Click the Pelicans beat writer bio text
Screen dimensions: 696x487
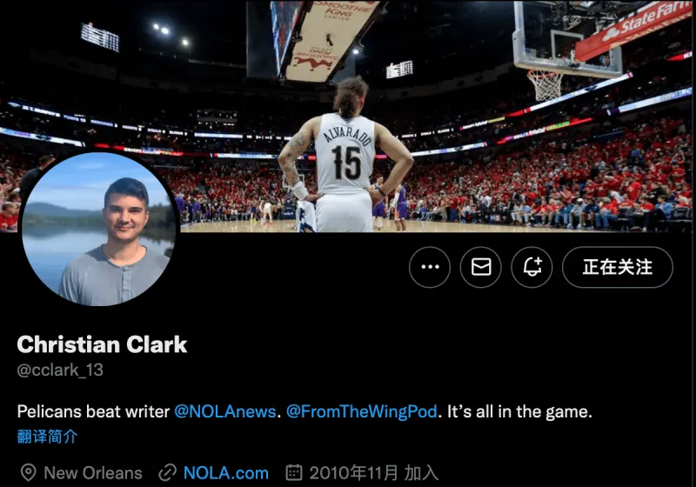coord(93,411)
